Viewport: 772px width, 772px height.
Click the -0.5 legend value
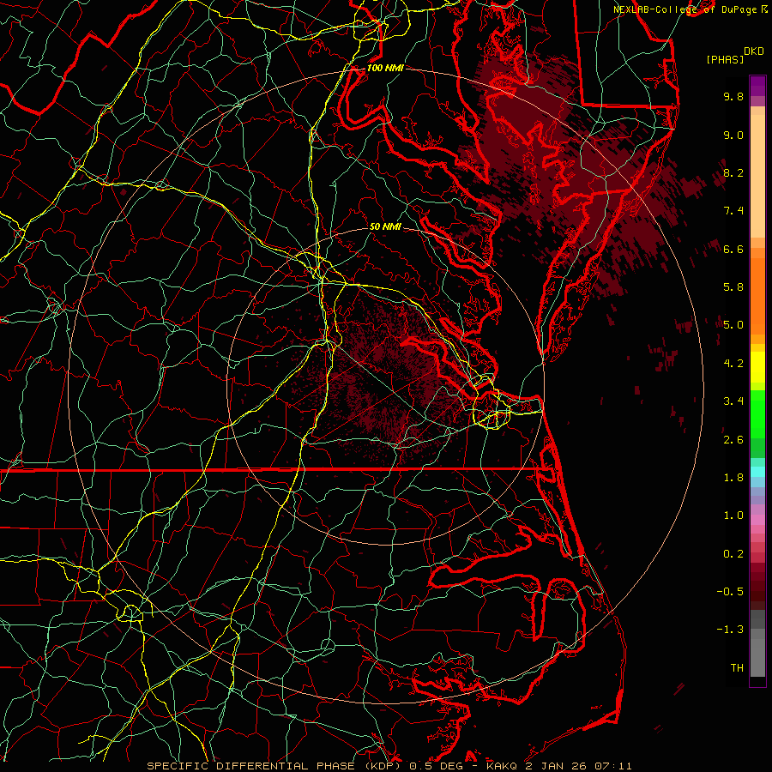click(x=730, y=591)
